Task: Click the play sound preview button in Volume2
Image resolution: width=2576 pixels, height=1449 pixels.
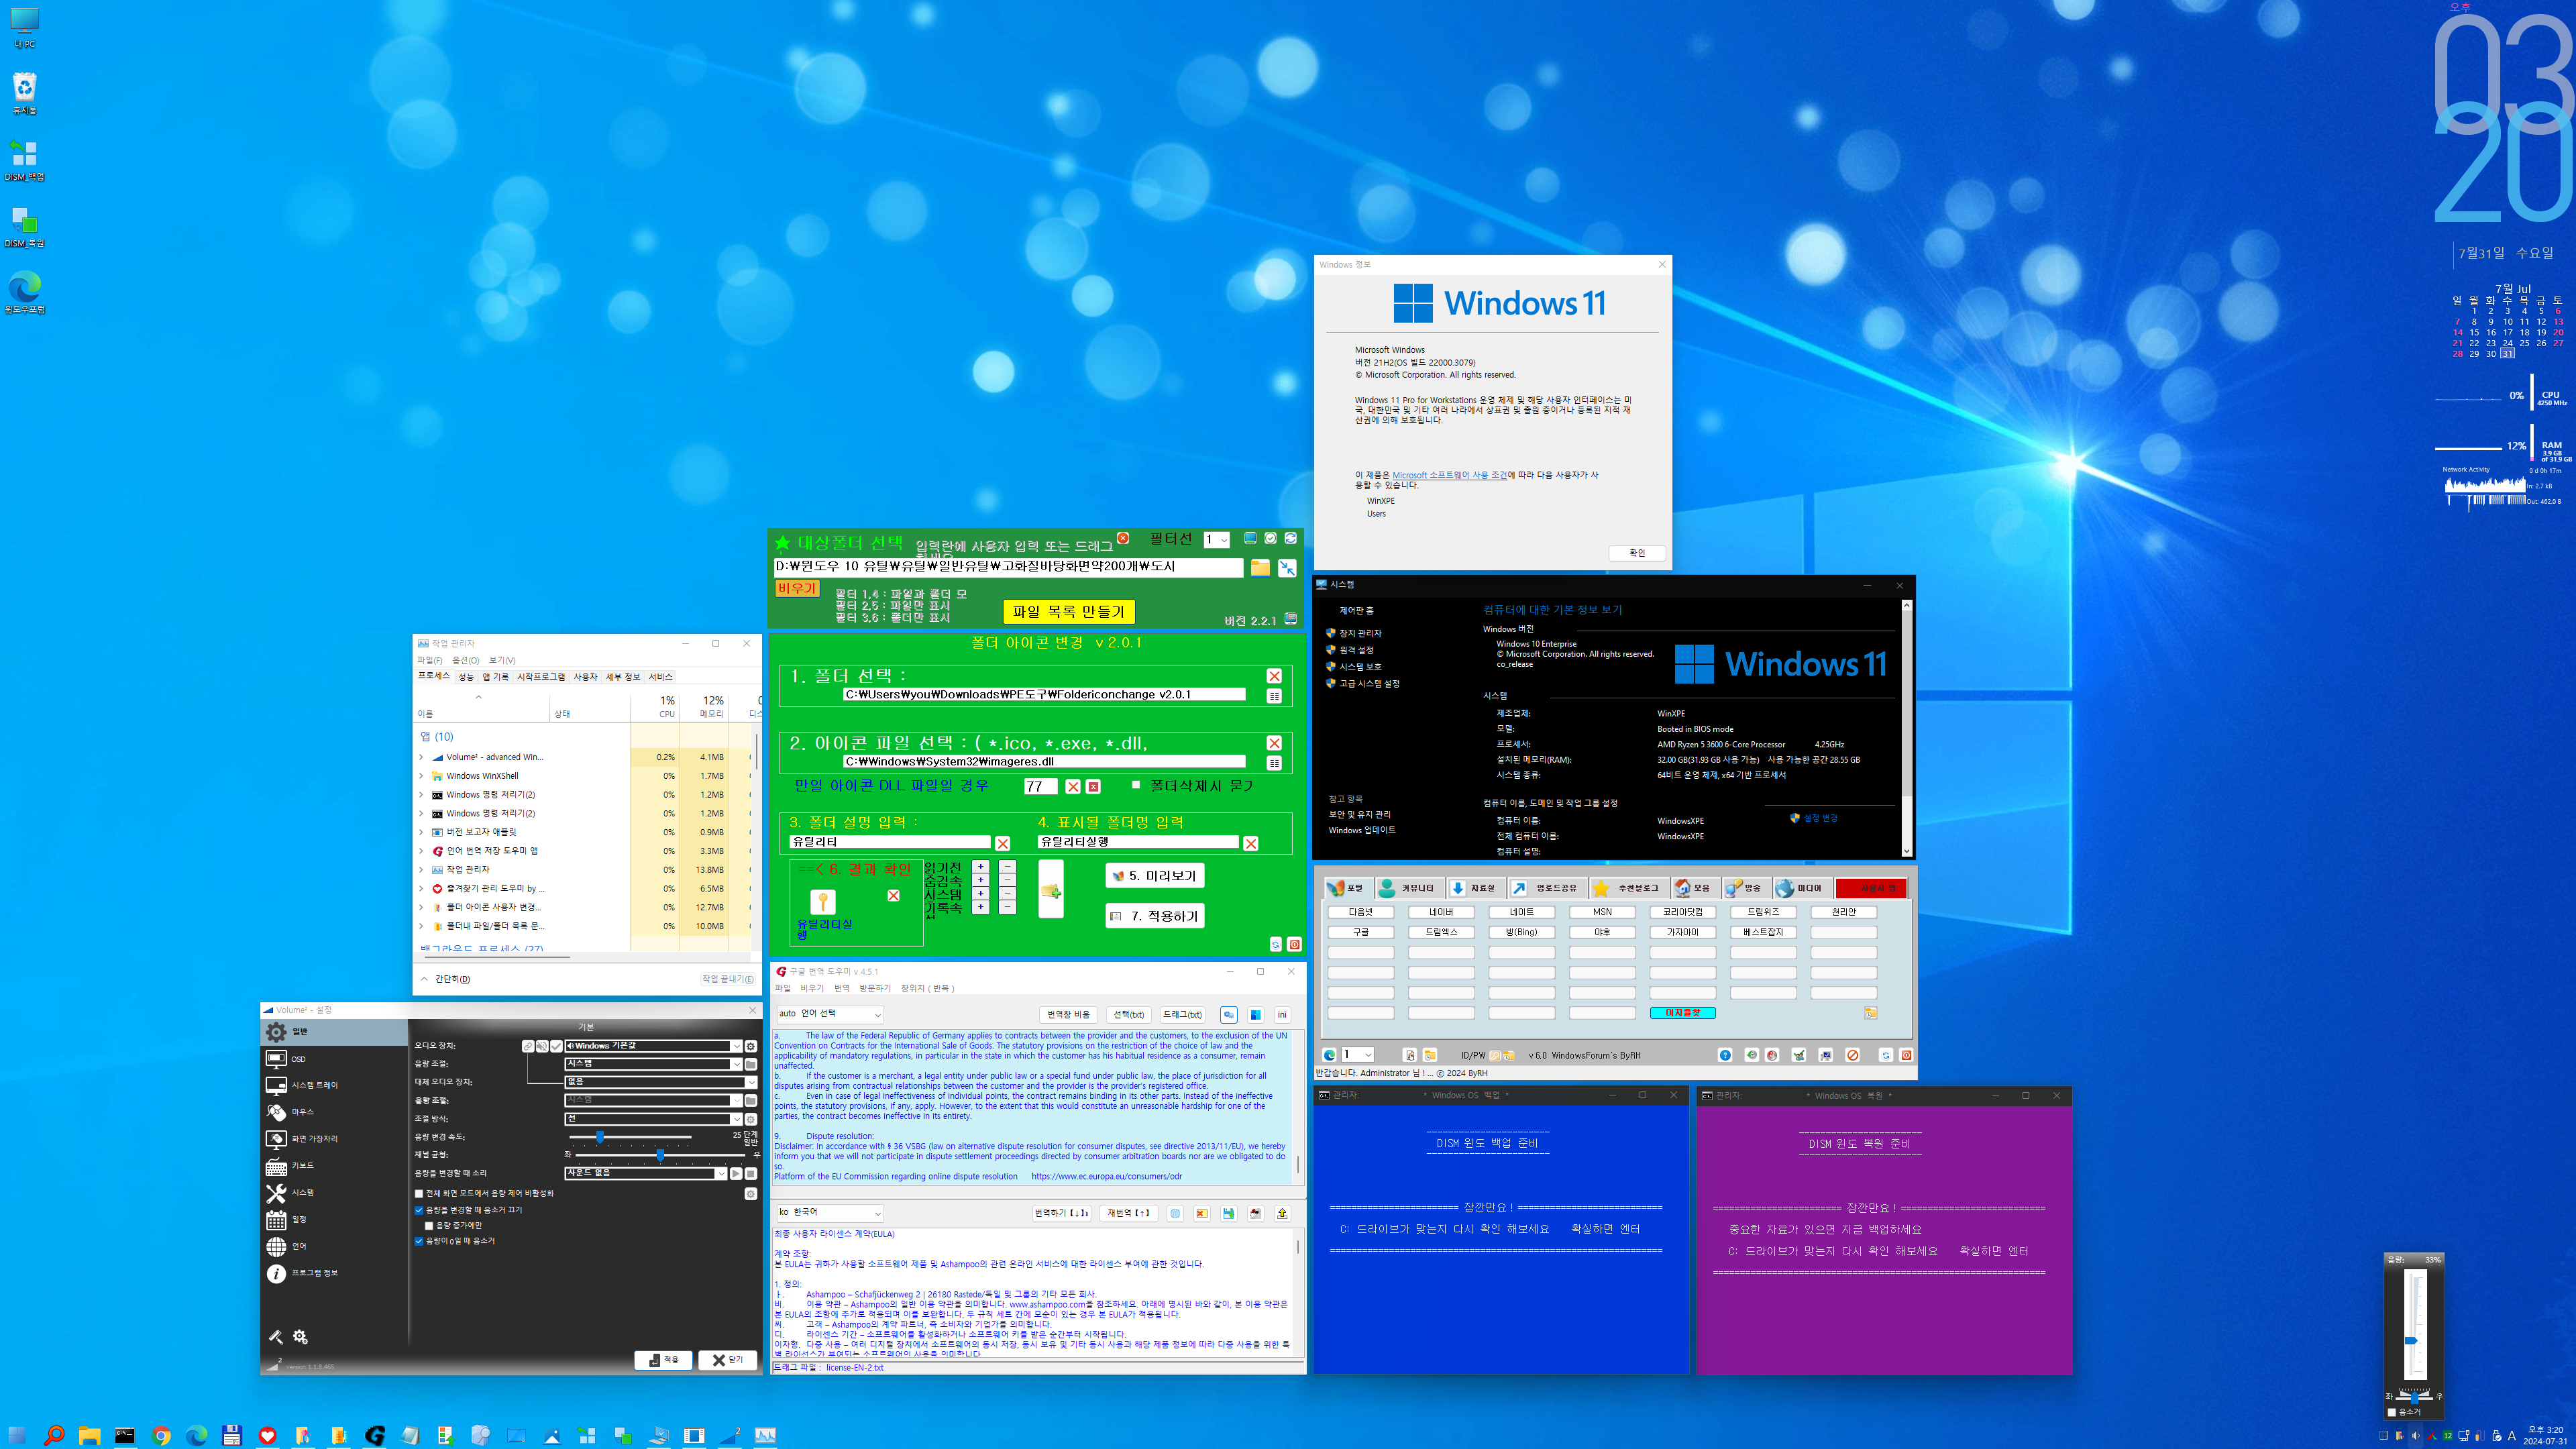Action: [736, 1173]
